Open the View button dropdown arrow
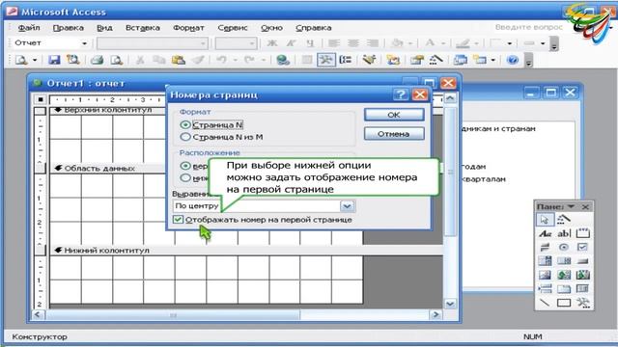This screenshot has width=618, height=347. 35,60
